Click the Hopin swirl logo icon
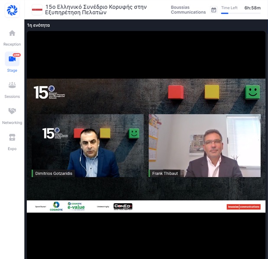This screenshot has height=259, width=268. (x=12, y=10)
